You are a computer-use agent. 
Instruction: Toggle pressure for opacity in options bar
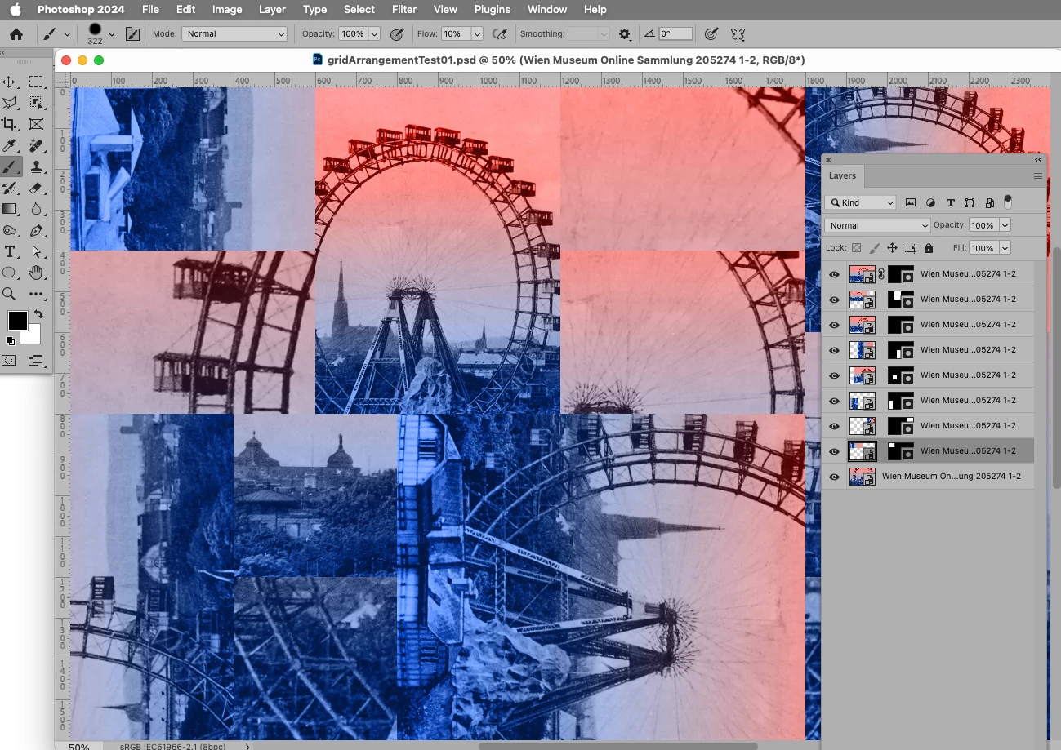[x=397, y=34]
